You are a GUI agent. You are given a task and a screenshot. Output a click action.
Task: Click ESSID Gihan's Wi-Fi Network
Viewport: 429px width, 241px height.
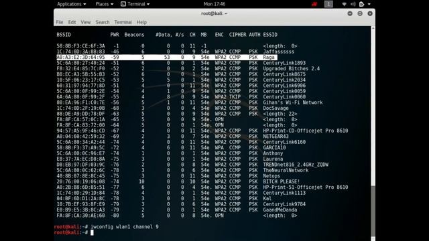pos(293,102)
